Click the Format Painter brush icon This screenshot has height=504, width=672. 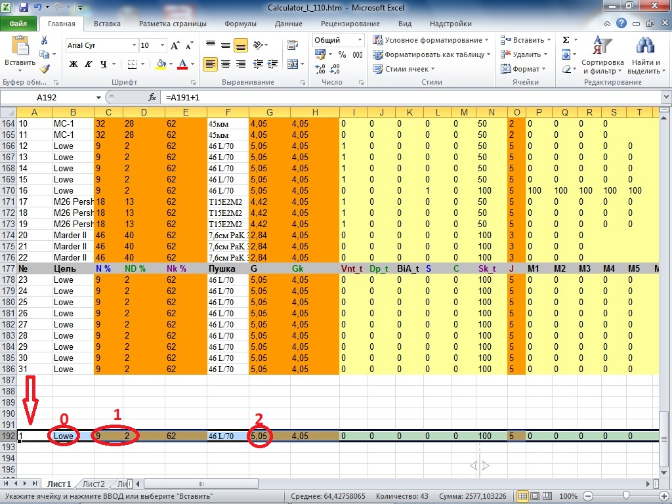point(45,68)
